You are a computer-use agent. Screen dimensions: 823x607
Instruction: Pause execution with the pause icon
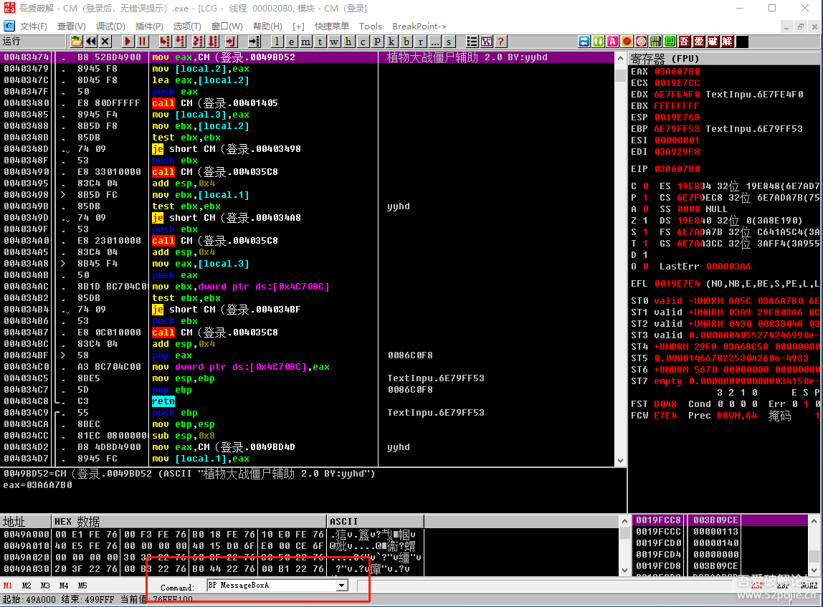click(143, 42)
